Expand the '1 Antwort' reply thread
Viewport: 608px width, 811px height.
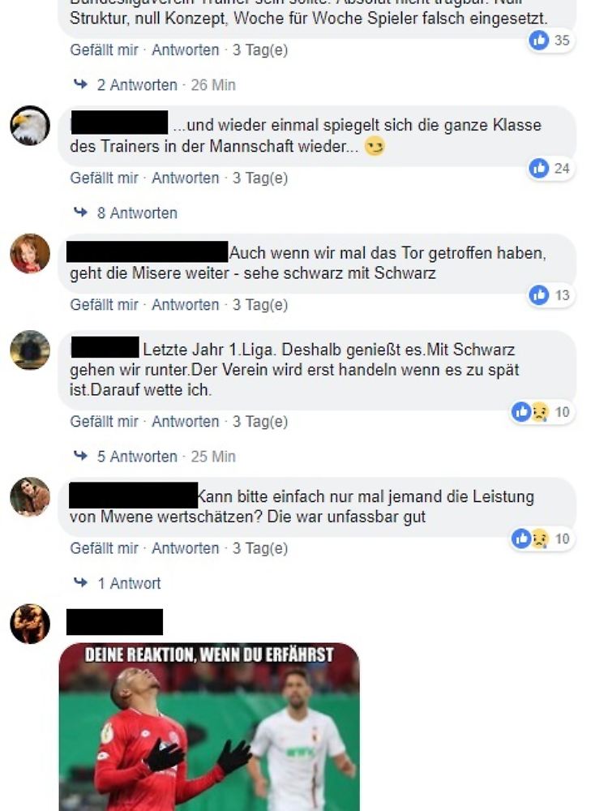[129, 583]
